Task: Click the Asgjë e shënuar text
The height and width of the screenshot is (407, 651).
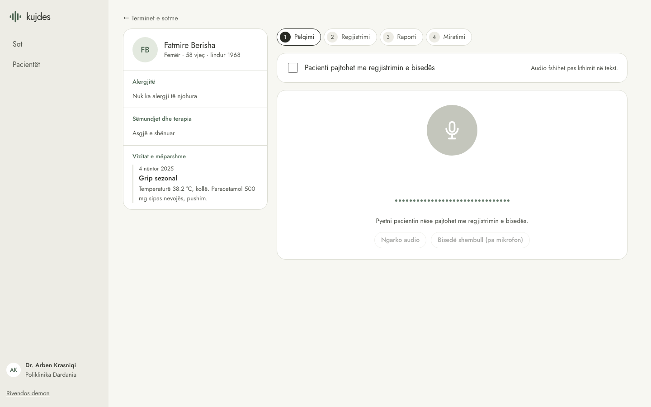Action: pyautogui.click(x=154, y=133)
